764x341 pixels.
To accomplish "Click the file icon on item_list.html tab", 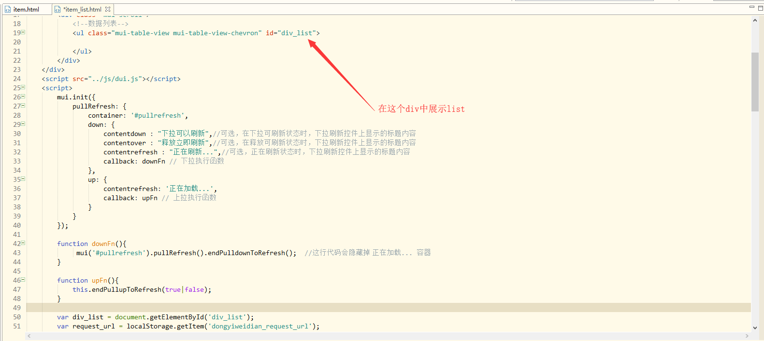I will coord(58,9).
